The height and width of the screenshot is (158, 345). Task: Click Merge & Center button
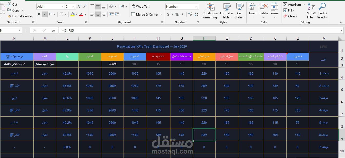click(145, 14)
